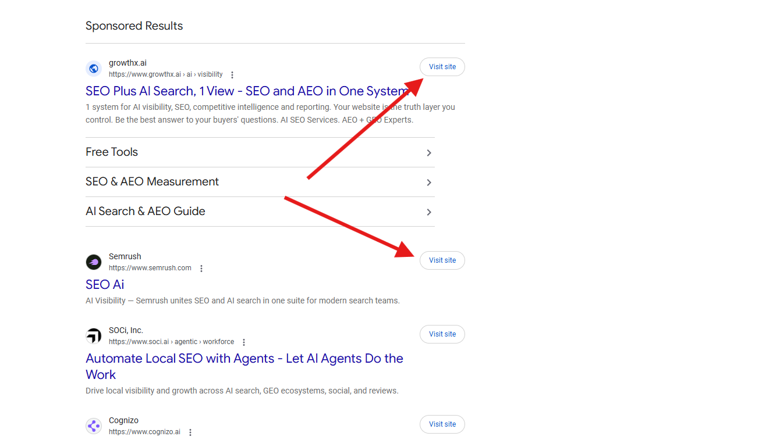Expand the SEO & AEO Measurement chevron
The image size is (780, 440).
coord(429,183)
